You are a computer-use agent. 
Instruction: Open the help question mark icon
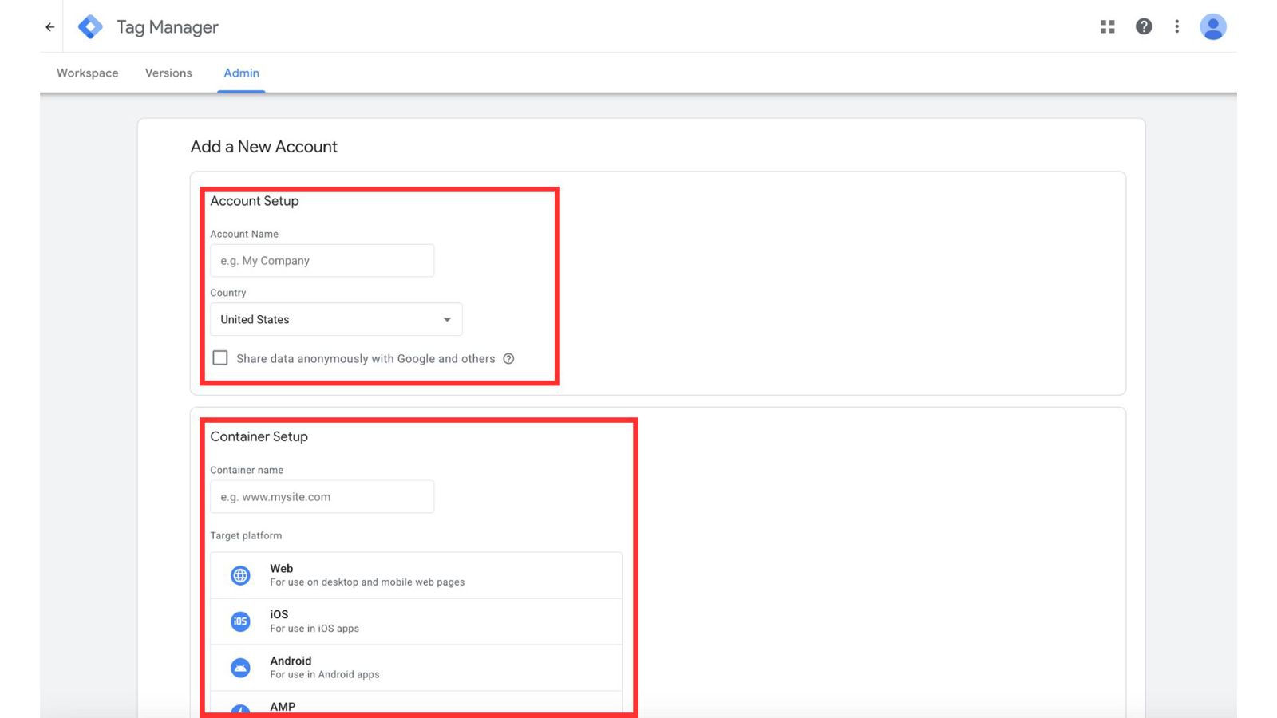click(1144, 26)
